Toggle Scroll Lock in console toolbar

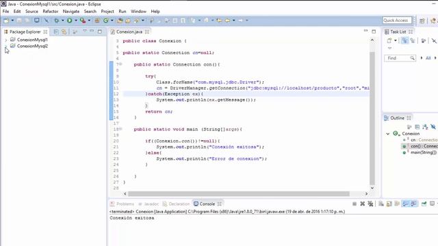pyautogui.click(x=389, y=204)
